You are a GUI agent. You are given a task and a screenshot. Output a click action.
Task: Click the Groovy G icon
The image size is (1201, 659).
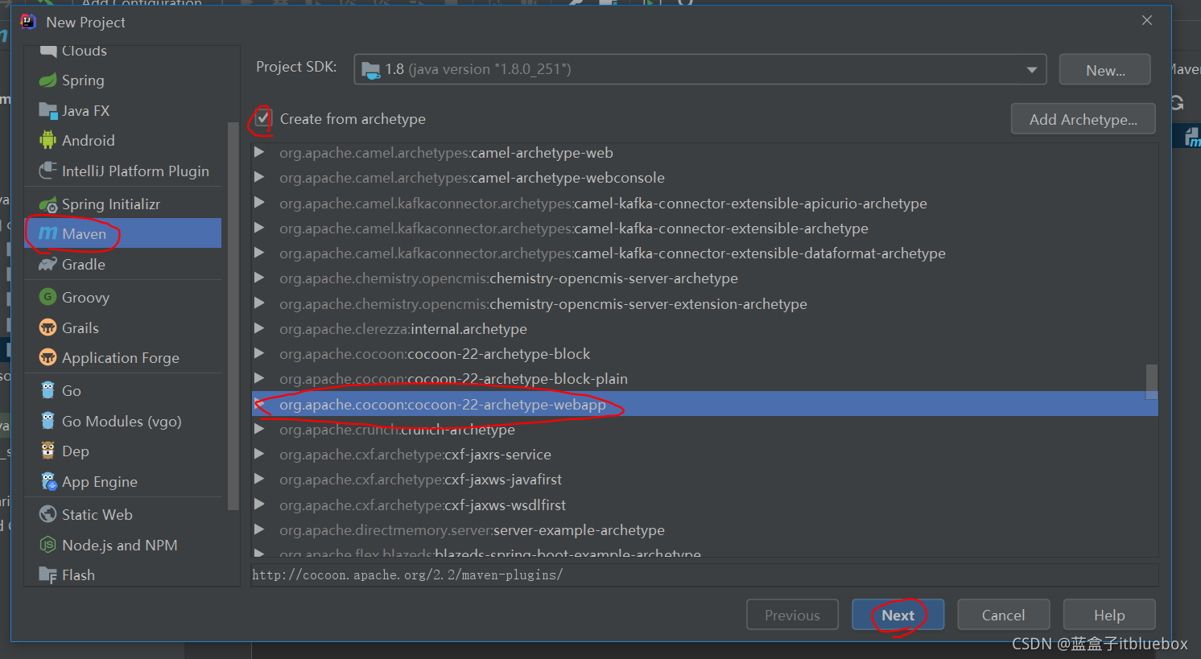tap(48, 298)
